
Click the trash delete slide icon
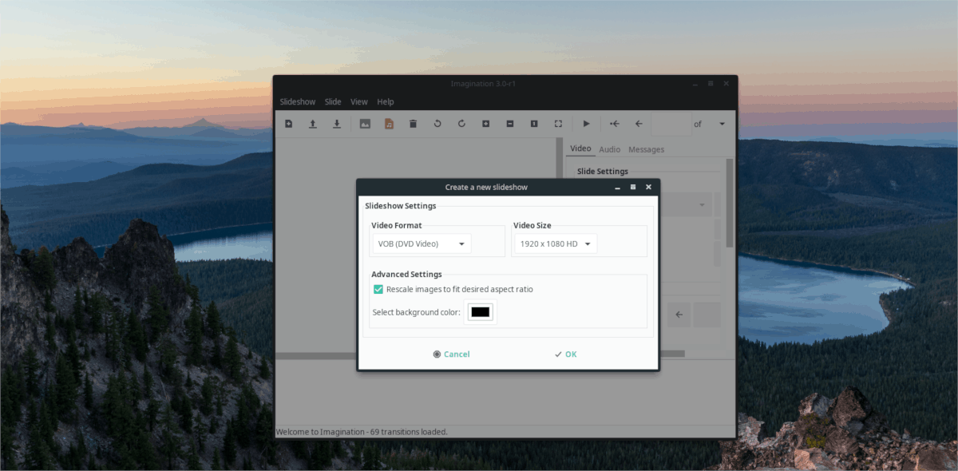click(413, 124)
